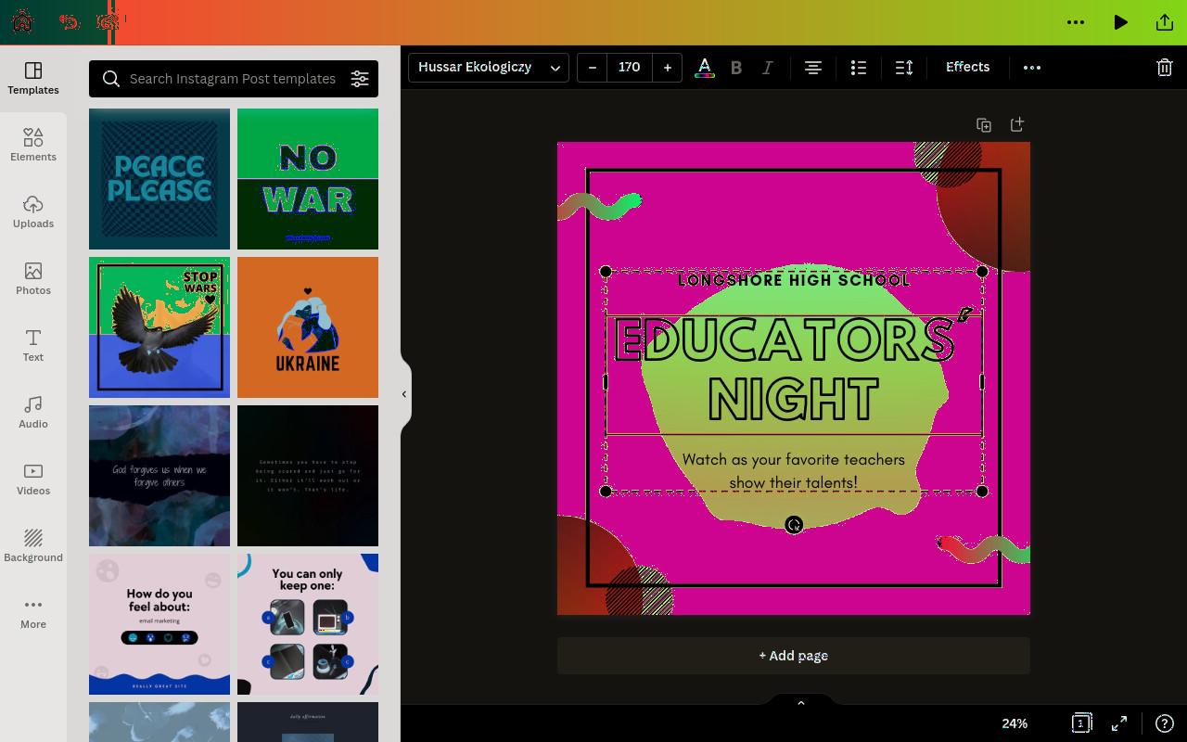The width and height of the screenshot is (1187, 742).
Task: Open the 24% zoom level control
Action: coord(1015,723)
